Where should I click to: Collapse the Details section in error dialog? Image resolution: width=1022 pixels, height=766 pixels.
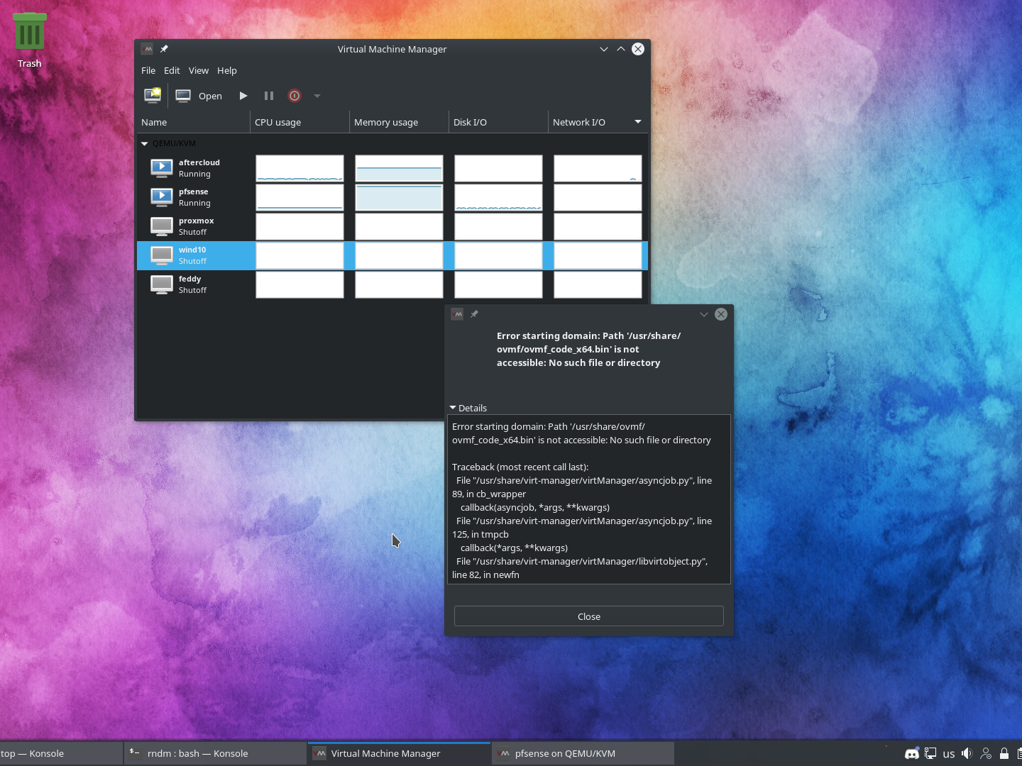click(454, 408)
